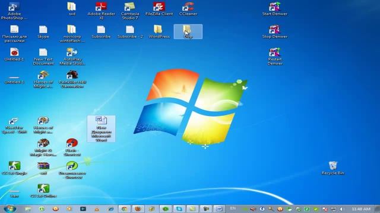Select the highlighted Dop folder

[188, 31]
